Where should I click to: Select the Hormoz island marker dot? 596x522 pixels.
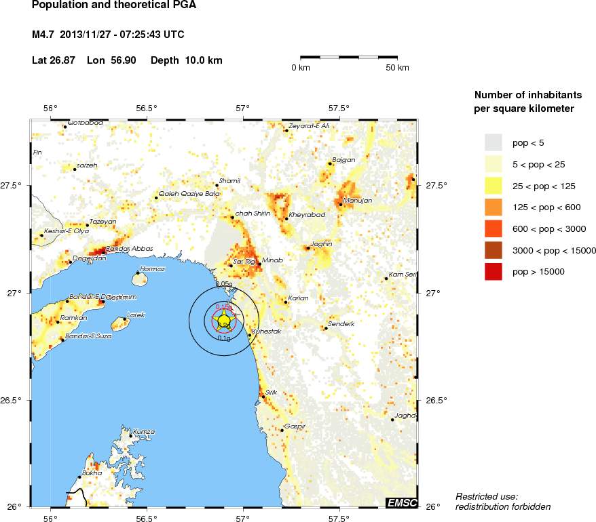coord(138,273)
